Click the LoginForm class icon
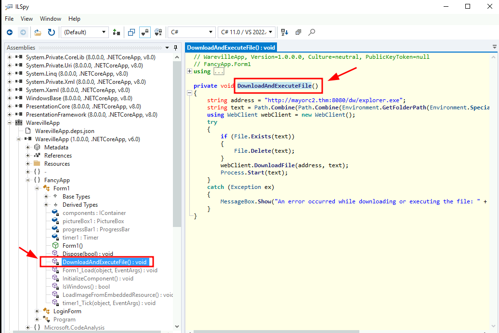 point(46,311)
